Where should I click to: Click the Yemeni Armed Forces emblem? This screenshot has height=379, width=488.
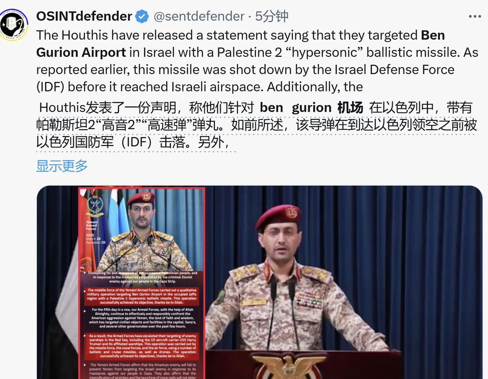[x=95, y=205]
